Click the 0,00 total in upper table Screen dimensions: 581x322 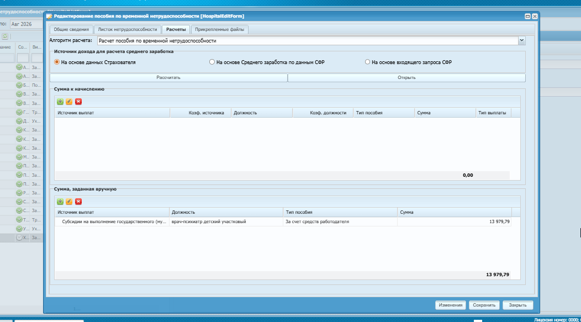click(x=468, y=175)
